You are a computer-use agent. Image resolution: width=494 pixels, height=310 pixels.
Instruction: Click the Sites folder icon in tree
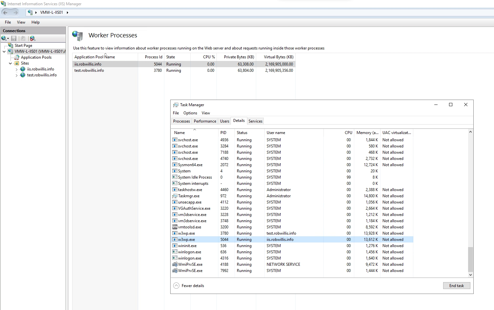coord(17,63)
